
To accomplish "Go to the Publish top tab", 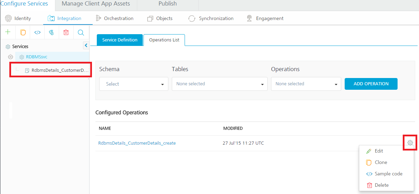I will (168, 4).
